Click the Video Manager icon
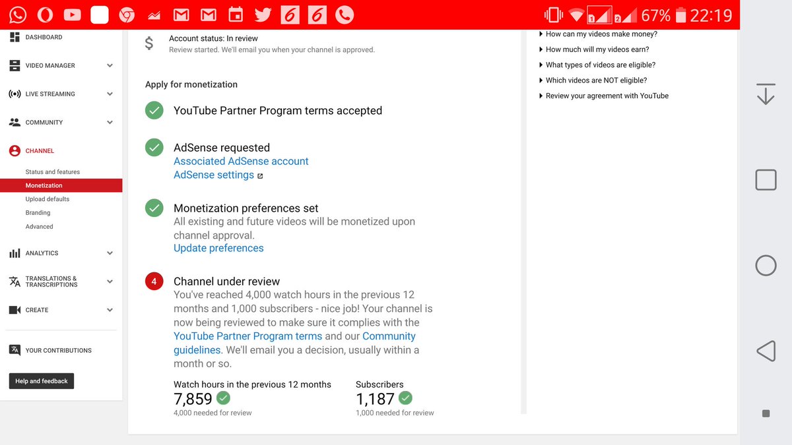Image resolution: width=792 pixels, height=445 pixels. pos(15,66)
